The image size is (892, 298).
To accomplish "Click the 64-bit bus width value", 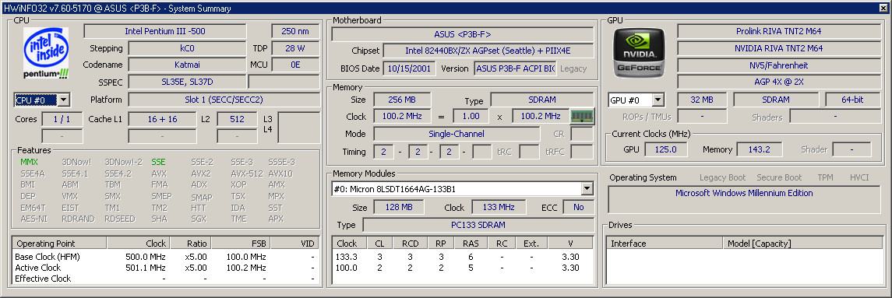I will pos(853,100).
